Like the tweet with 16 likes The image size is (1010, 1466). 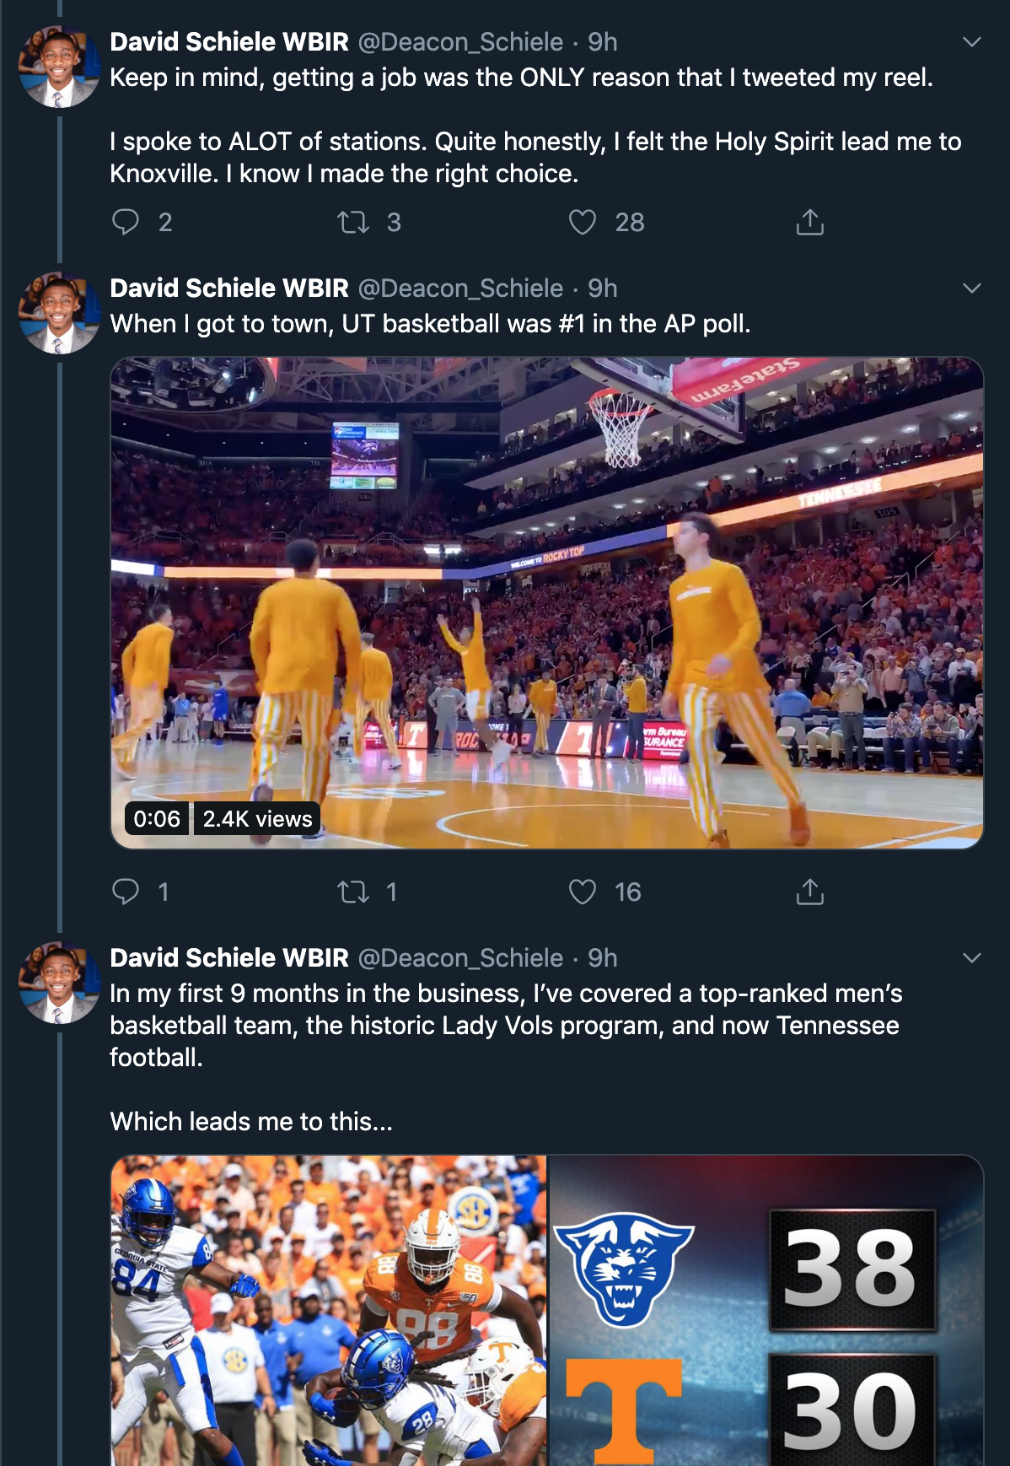583,892
